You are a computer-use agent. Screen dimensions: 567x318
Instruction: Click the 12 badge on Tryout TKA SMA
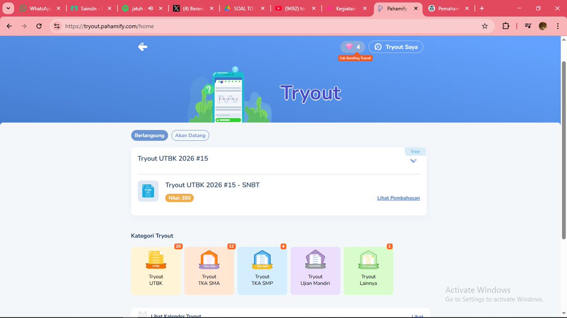click(x=231, y=246)
